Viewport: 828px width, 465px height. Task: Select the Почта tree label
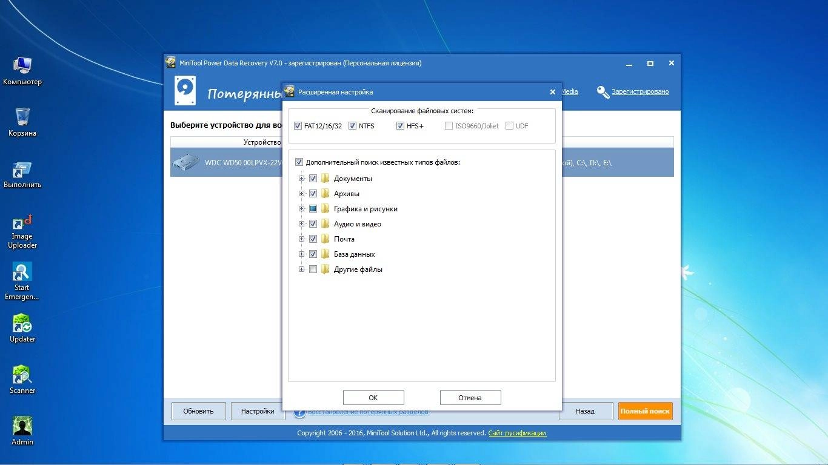coord(344,239)
